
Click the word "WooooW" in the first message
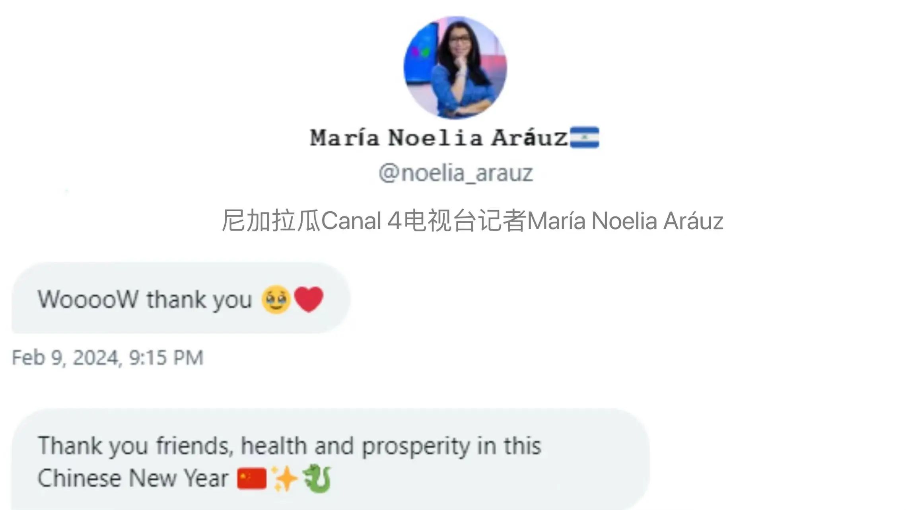coord(88,299)
